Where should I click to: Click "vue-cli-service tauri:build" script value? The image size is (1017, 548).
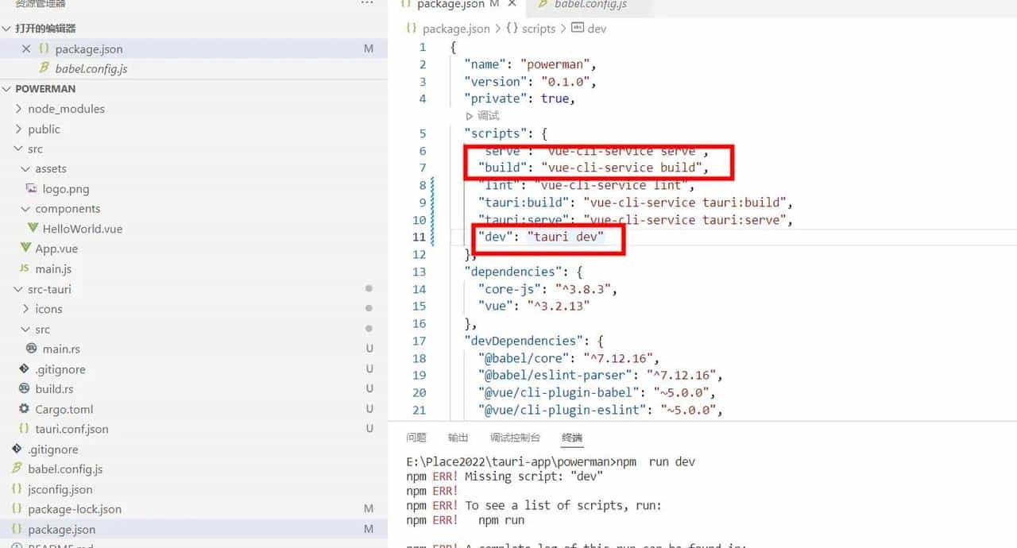(x=683, y=203)
